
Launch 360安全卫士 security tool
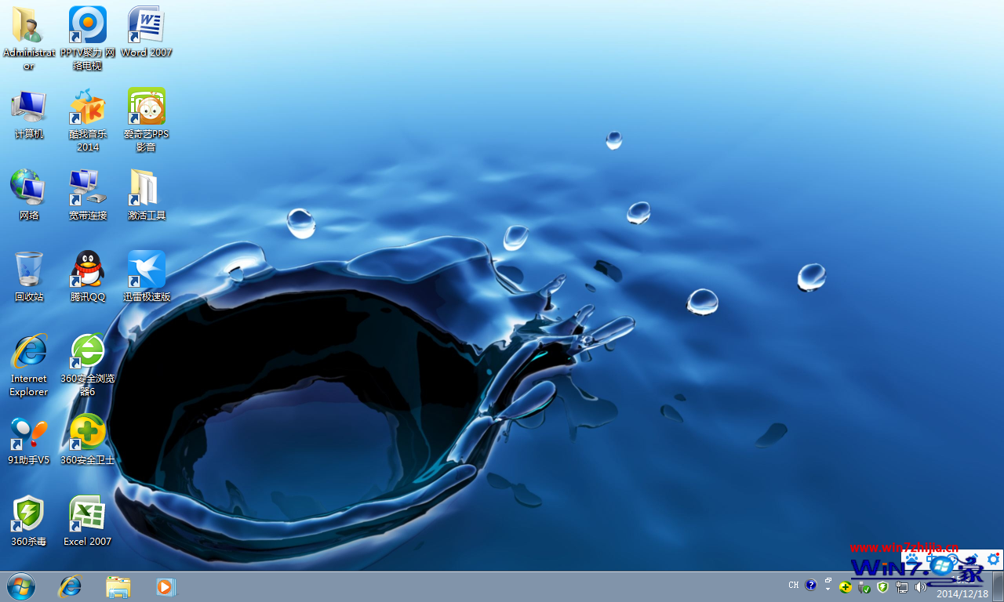pyautogui.click(x=87, y=432)
